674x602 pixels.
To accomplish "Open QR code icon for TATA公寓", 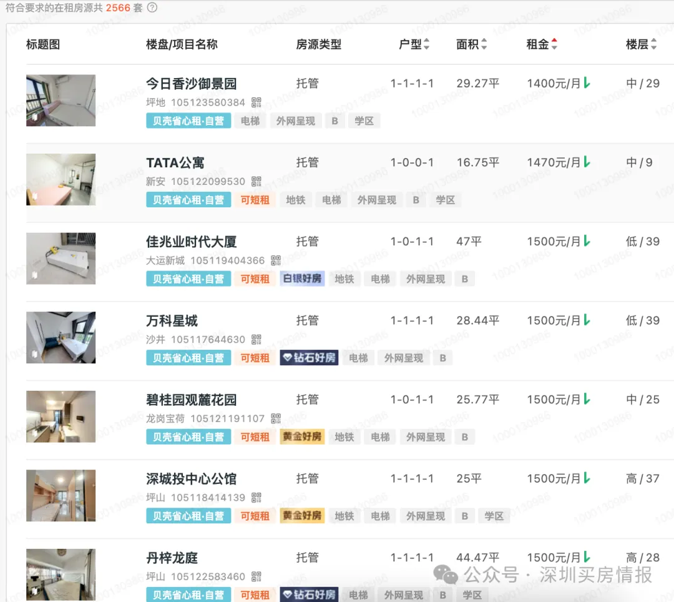I will point(256,182).
